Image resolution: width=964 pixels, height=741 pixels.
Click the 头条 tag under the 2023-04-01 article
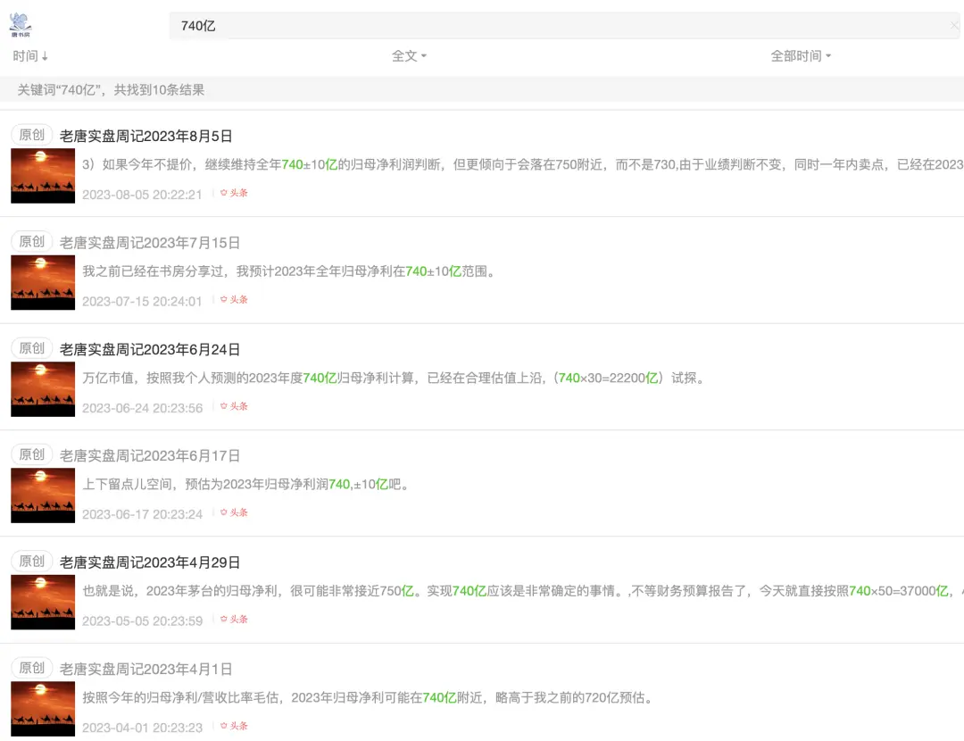pyautogui.click(x=234, y=726)
